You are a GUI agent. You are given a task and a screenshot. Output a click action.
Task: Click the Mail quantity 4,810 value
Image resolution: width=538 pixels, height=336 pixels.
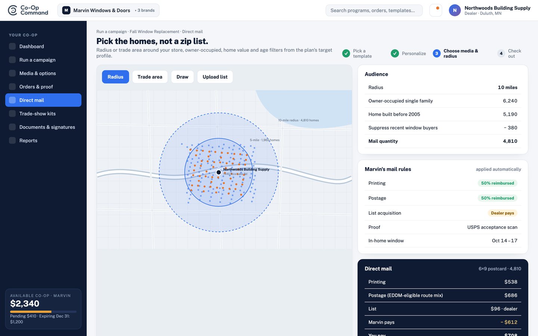(x=510, y=141)
